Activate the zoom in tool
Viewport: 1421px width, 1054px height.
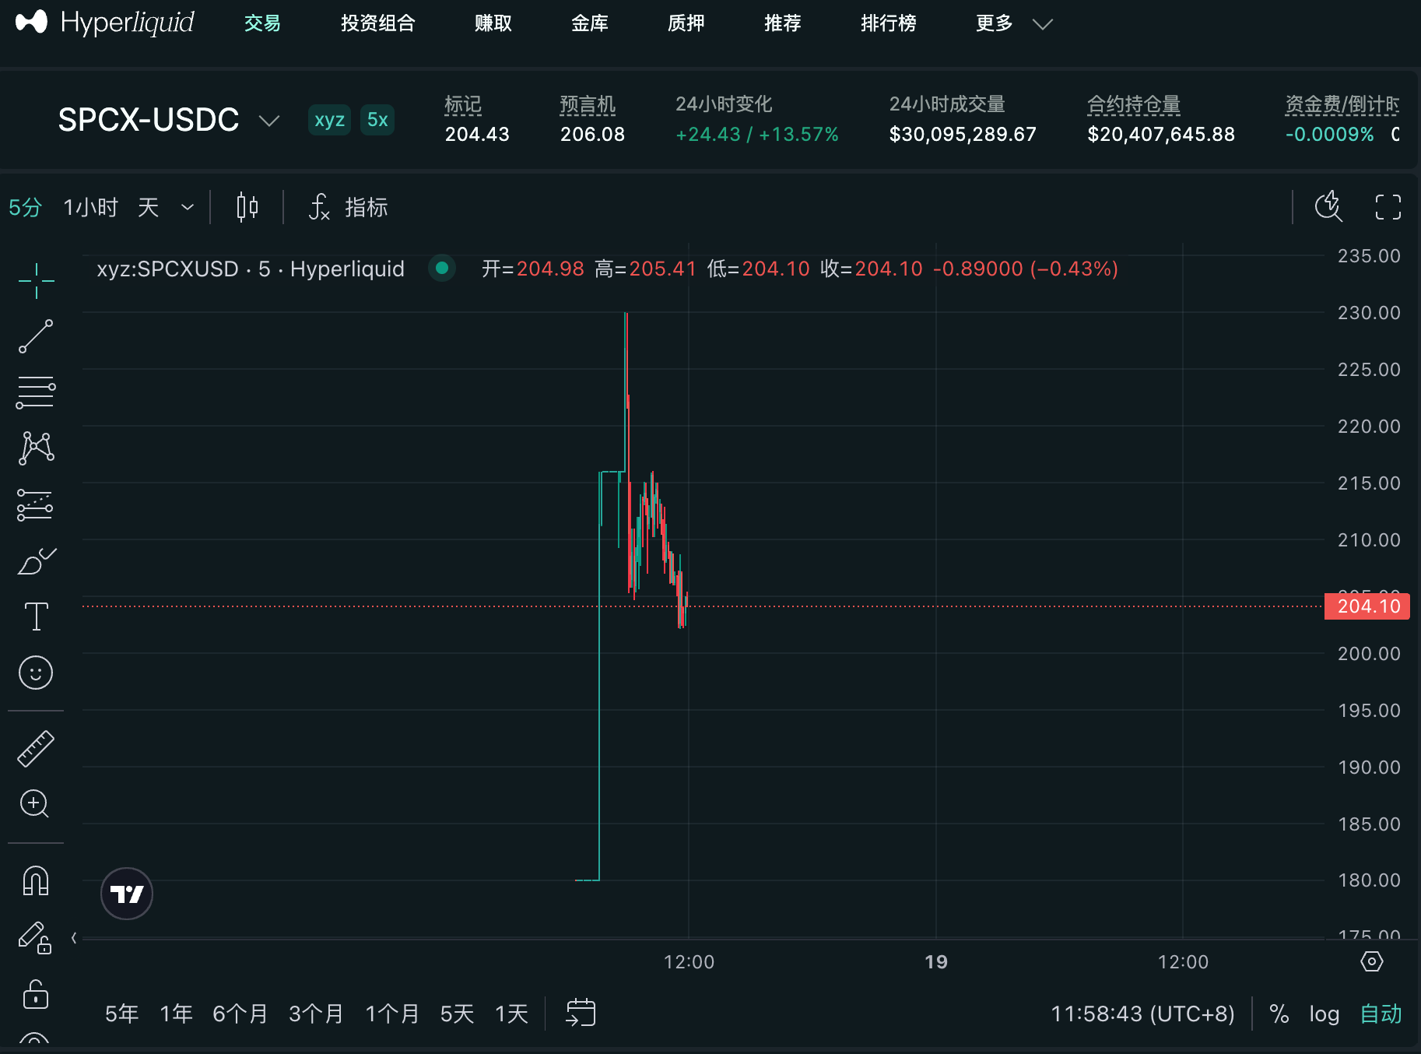(36, 803)
